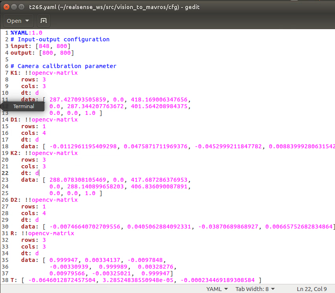Click value 417.687286376953 in K2 data
Viewport: 335px width, 293px height.
[159, 180]
